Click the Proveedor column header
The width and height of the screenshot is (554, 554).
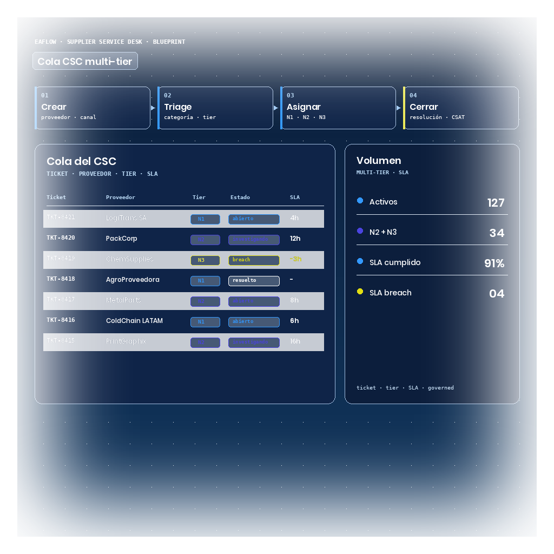[121, 197]
